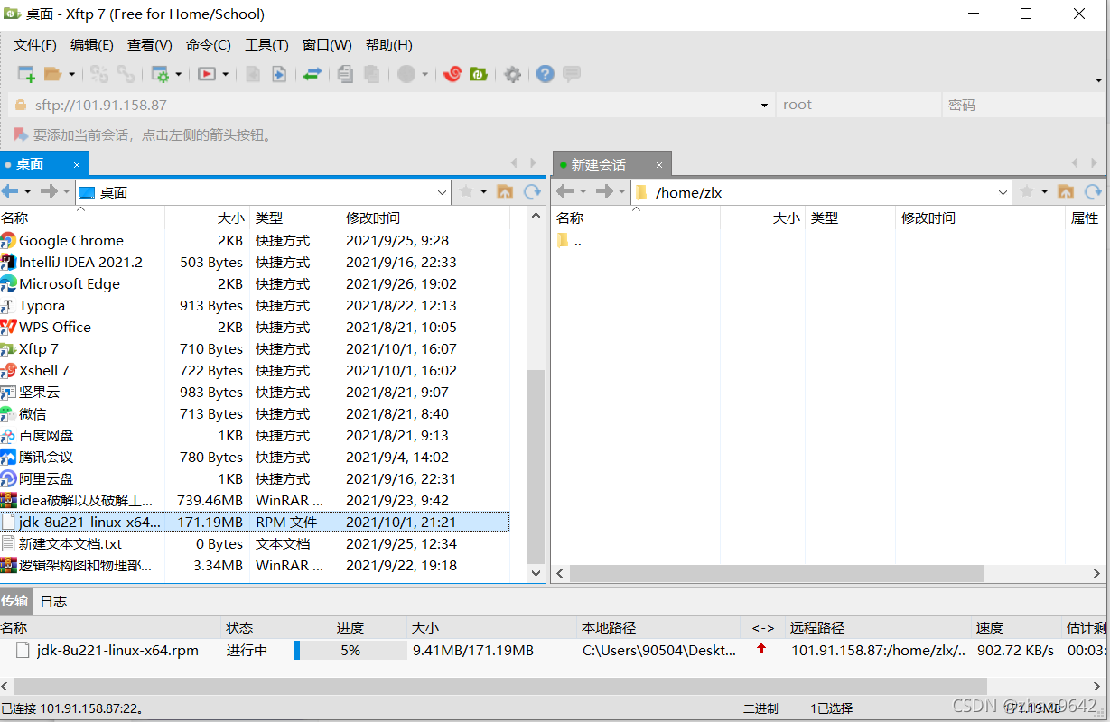The image size is (1110, 722).
Task: Sort remote files by 属性 column
Action: coord(1084,218)
